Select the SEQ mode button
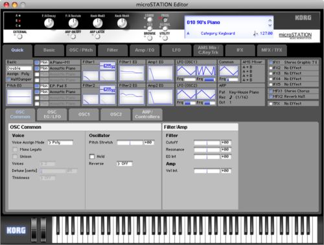 pyautogui.click(x=150, y=28)
